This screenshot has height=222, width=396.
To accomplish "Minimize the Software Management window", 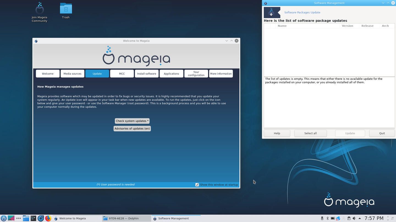I will [383, 3].
